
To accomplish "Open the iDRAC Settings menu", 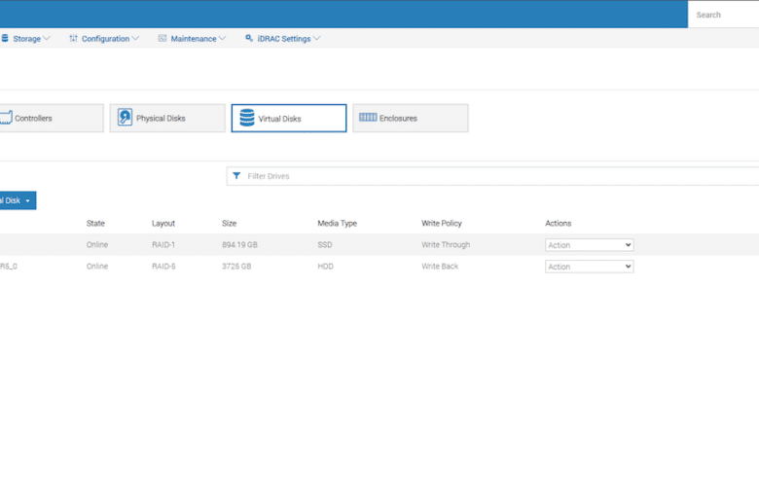I will pos(283,39).
